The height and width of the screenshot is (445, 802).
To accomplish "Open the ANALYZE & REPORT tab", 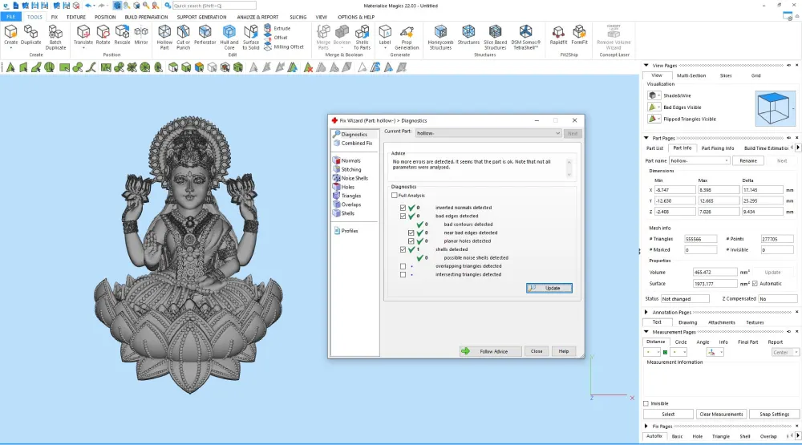I will pos(257,17).
